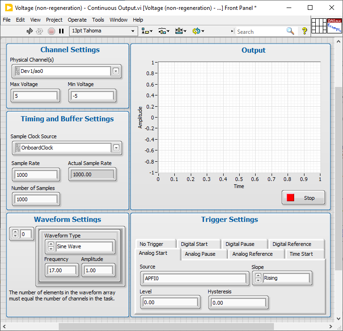343x331 pixels.
Task: Click the Run arrow icon in toolbar
Action: [30, 31]
